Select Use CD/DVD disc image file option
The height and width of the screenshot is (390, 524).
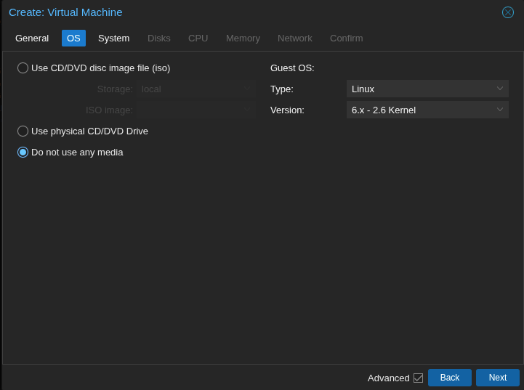click(23, 68)
